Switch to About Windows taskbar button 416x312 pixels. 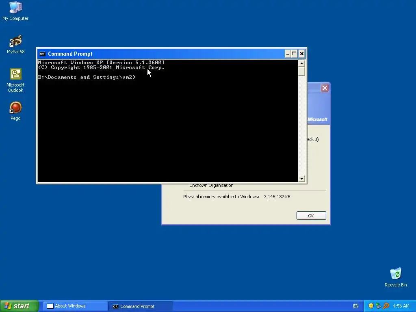click(75, 306)
